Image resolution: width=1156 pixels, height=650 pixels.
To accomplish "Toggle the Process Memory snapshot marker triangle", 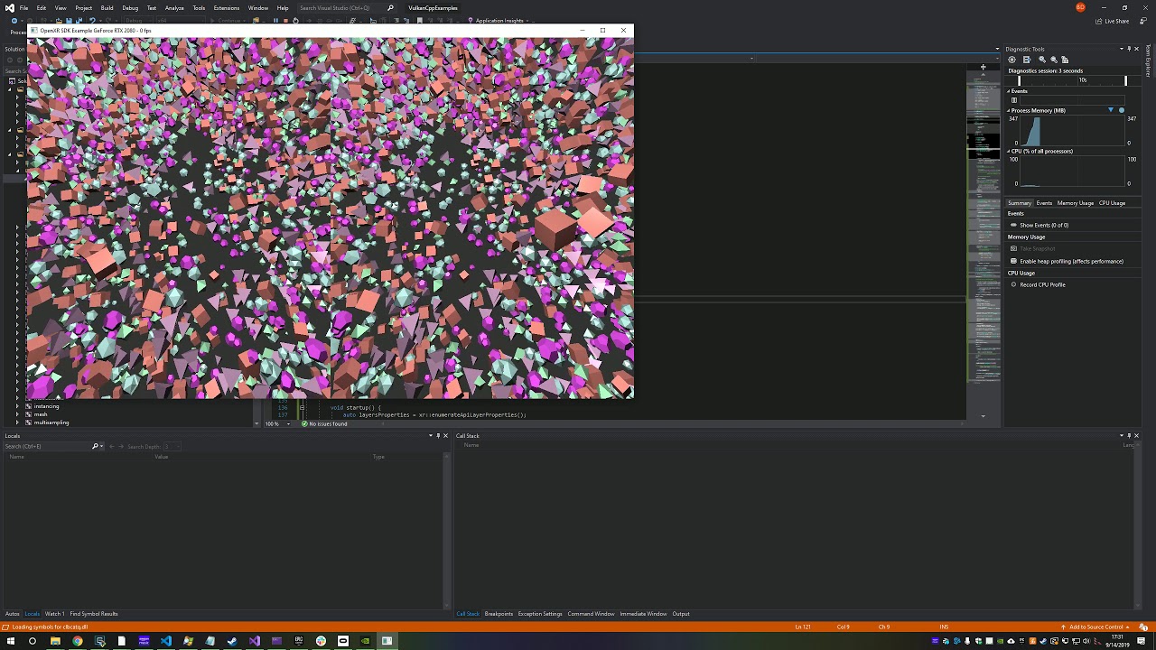I will click(1111, 110).
